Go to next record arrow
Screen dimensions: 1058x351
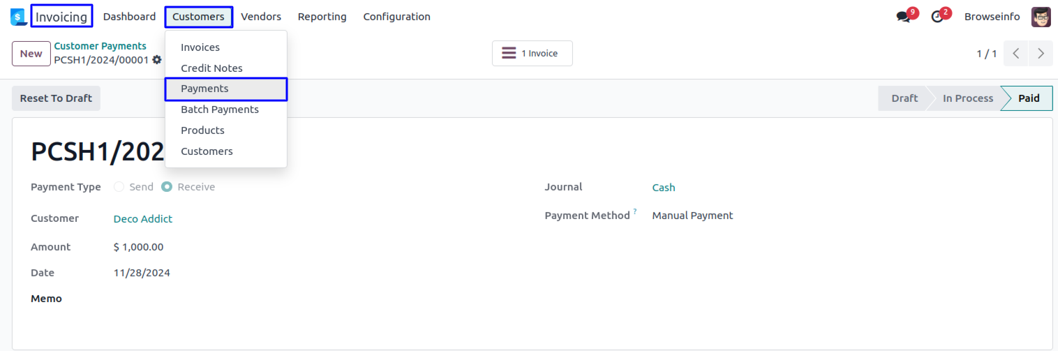click(1041, 54)
